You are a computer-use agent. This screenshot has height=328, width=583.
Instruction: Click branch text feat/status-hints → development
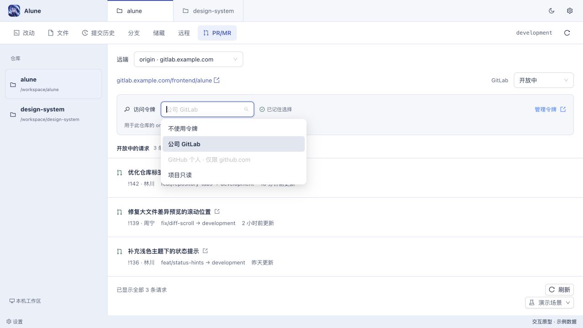tap(203, 262)
